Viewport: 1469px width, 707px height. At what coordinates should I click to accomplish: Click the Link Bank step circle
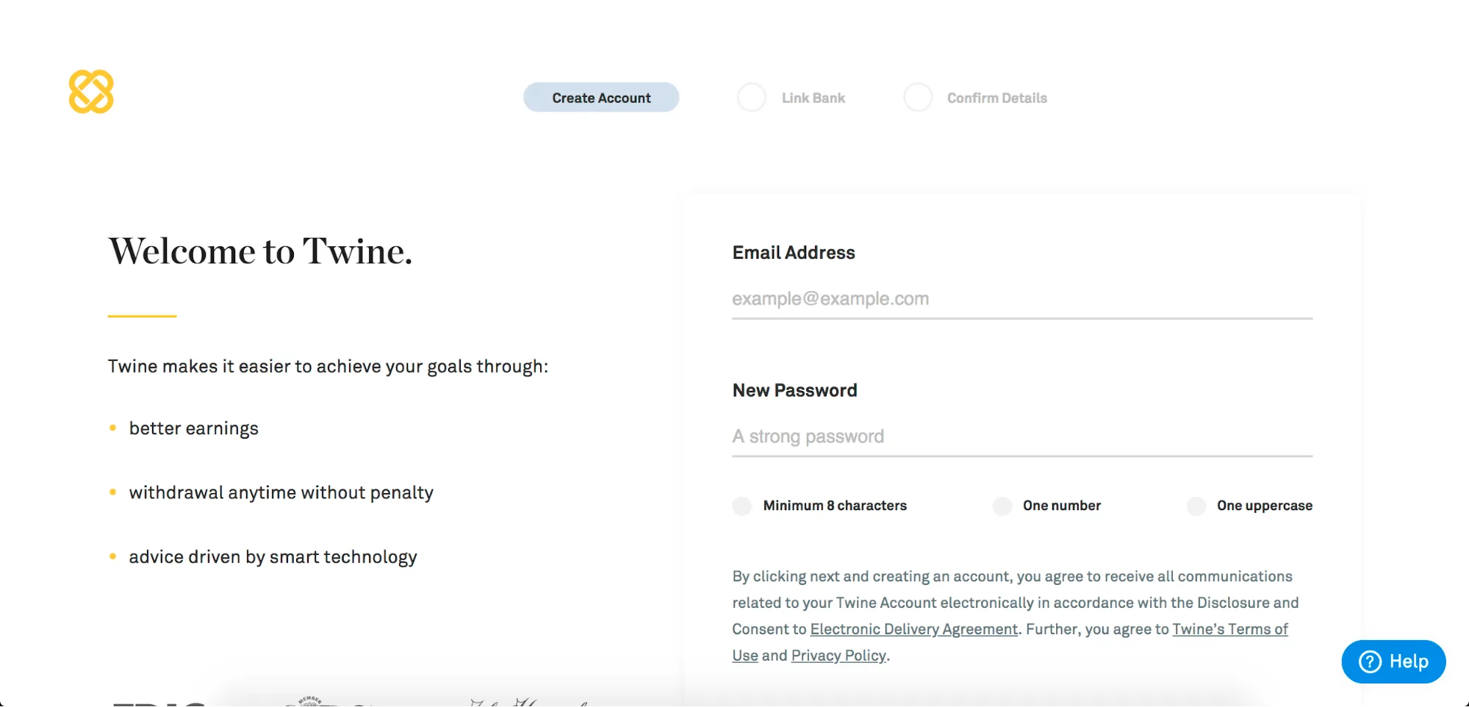tap(751, 98)
